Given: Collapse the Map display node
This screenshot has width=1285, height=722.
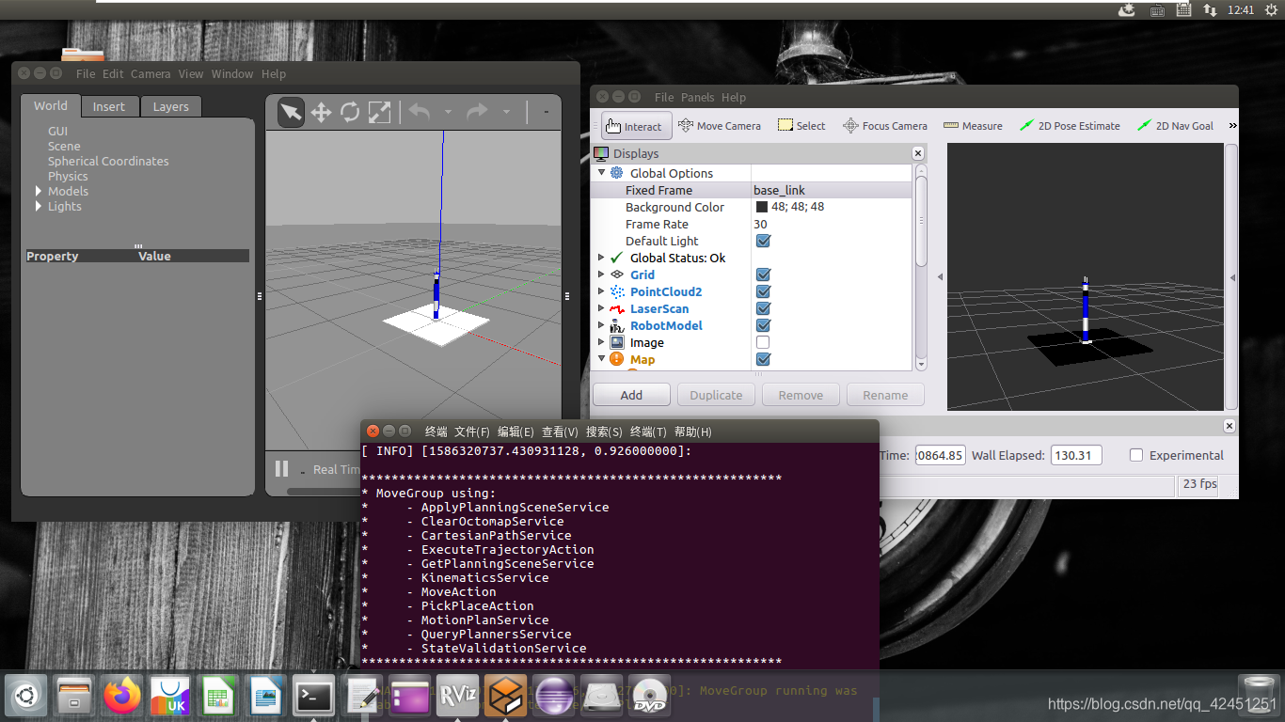Looking at the screenshot, I should (x=602, y=358).
